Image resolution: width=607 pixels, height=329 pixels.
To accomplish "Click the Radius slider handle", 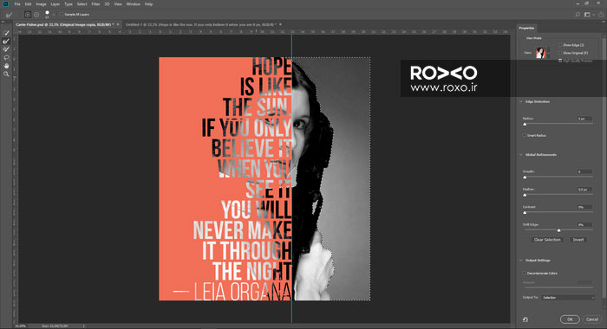I will pos(525,124).
